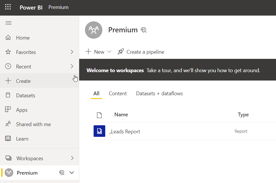The width and height of the screenshot is (276, 183).
Task: Click the plus icon next to New
Action: 88,51
